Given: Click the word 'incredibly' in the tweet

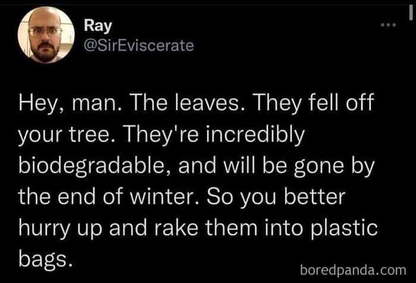Looking at the screenshot, I should point(255,134).
